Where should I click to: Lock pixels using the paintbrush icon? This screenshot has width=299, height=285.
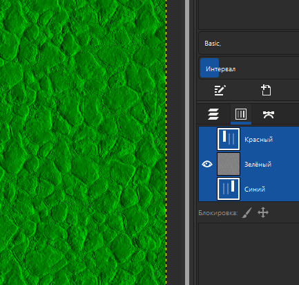247,212
